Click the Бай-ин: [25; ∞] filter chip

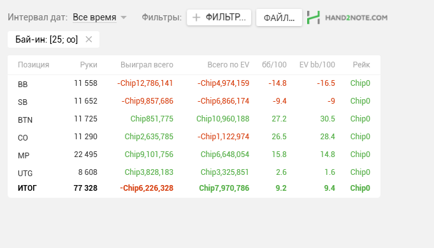pos(47,39)
